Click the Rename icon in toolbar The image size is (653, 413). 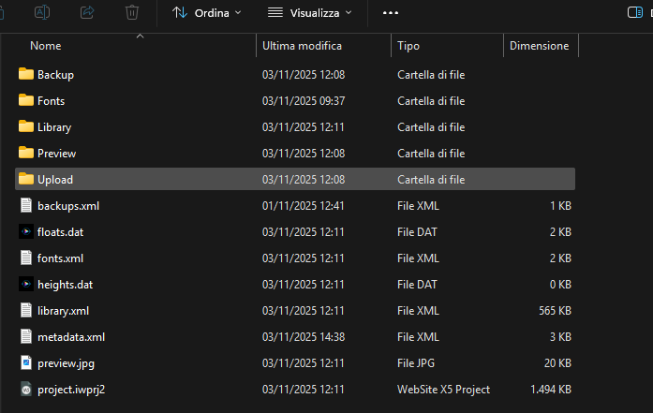click(x=42, y=13)
